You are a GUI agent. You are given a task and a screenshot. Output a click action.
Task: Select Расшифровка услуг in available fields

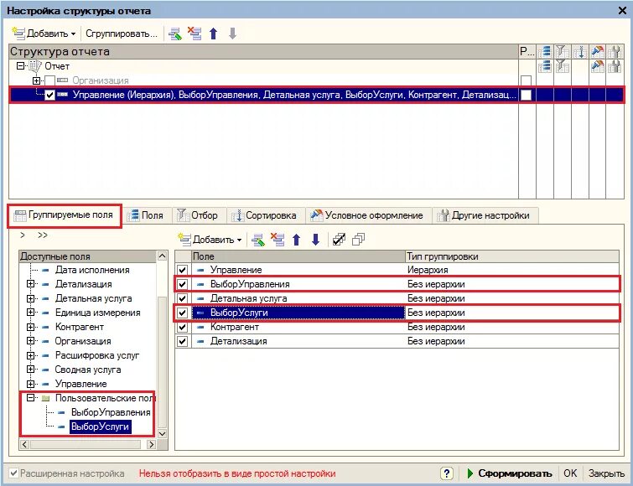[97, 355]
